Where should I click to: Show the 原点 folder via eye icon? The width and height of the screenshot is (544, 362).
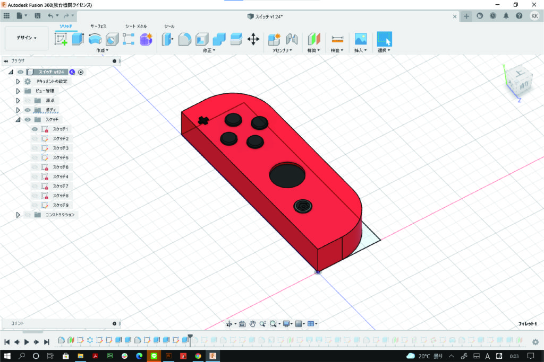point(28,100)
